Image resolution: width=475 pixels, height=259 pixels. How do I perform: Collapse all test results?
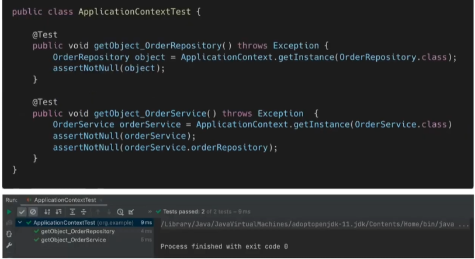(84, 212)
